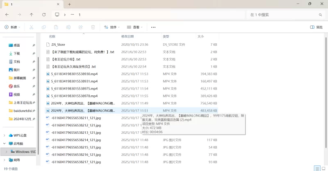Click the Paste icon in the toolbar
Screen dimensions: 328x171
click(x=56, y=27)
